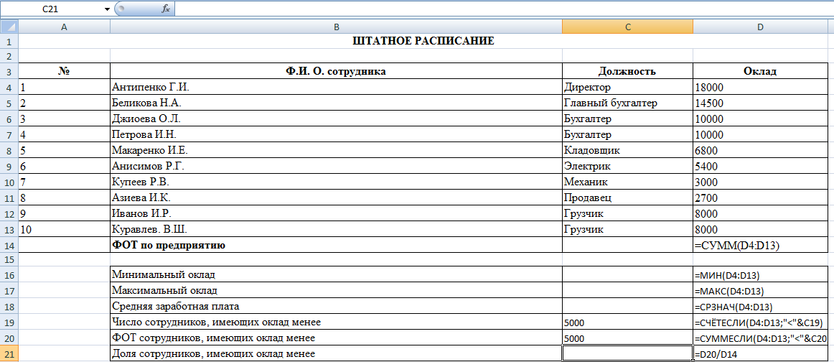The height and width of the screenshot is (362, 834).
Task: Select the 5000 cell in row 20
Action: 627,338
